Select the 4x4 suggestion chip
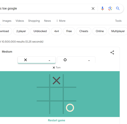Screen dimensions: 127x124 (56, 31)
